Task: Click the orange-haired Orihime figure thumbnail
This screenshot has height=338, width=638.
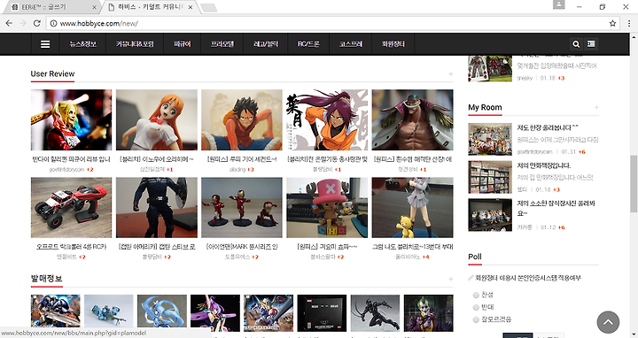Action: click(157, 119)
